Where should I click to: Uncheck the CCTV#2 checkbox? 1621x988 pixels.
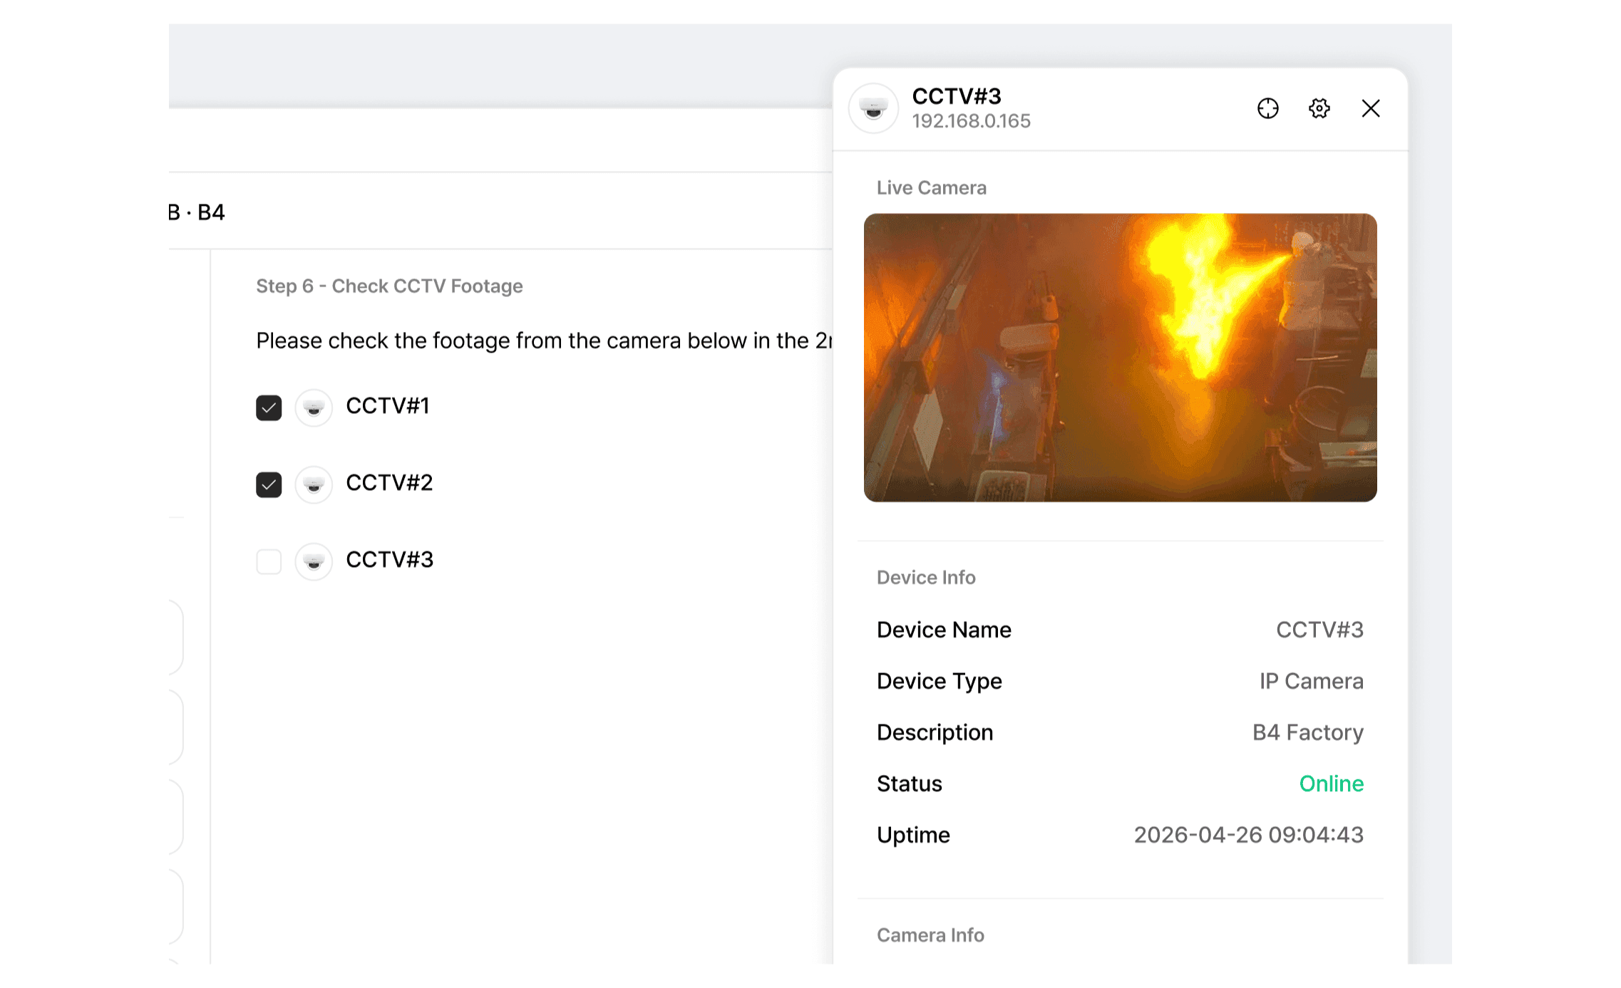269,484
